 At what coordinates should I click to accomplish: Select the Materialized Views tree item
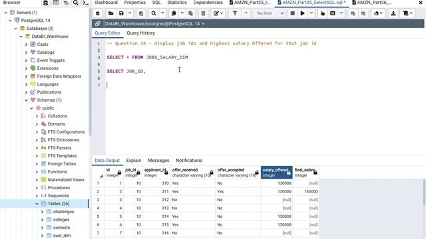[66, 180]
